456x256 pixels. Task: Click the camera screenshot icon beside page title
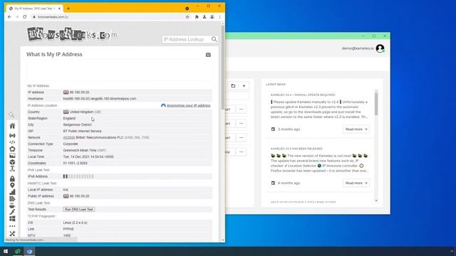208,55
